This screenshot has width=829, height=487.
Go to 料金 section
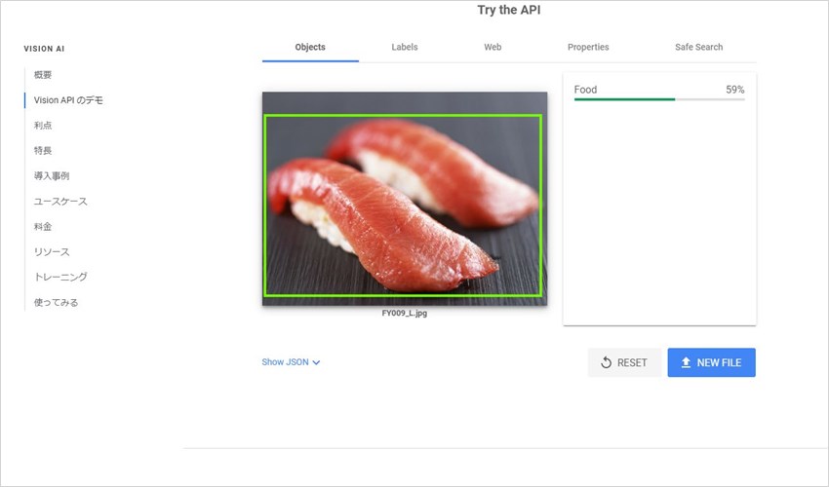click(x=43, y=227)
